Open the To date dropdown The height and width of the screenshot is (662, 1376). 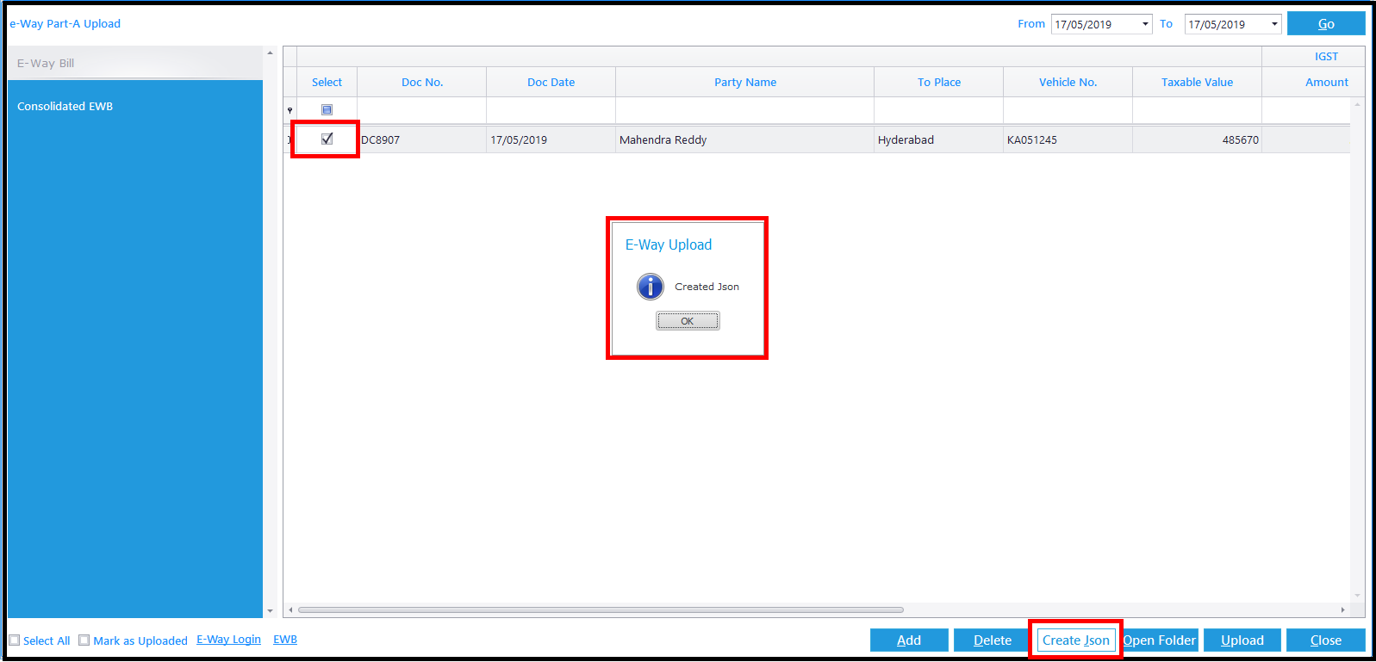pyautogui.click(x=1274, y=24)
